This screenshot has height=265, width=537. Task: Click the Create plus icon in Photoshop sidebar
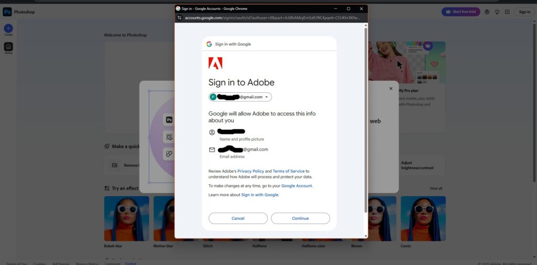click(8, 28)
